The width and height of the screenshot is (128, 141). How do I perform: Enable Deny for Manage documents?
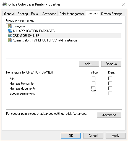click(x=110, y=88)
